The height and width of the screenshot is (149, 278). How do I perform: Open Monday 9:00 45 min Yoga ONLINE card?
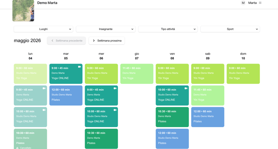coord(30,95)
